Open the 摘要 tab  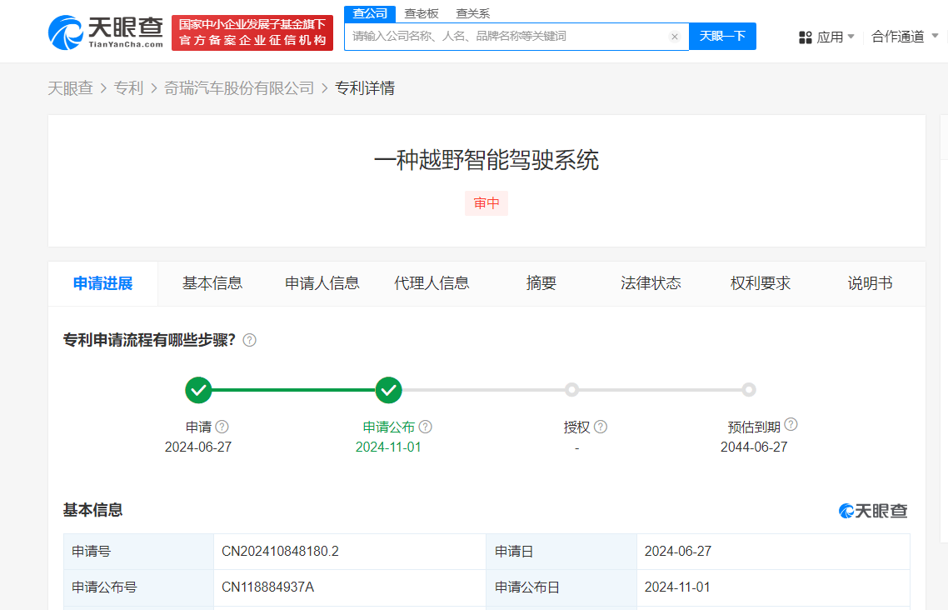541,283
